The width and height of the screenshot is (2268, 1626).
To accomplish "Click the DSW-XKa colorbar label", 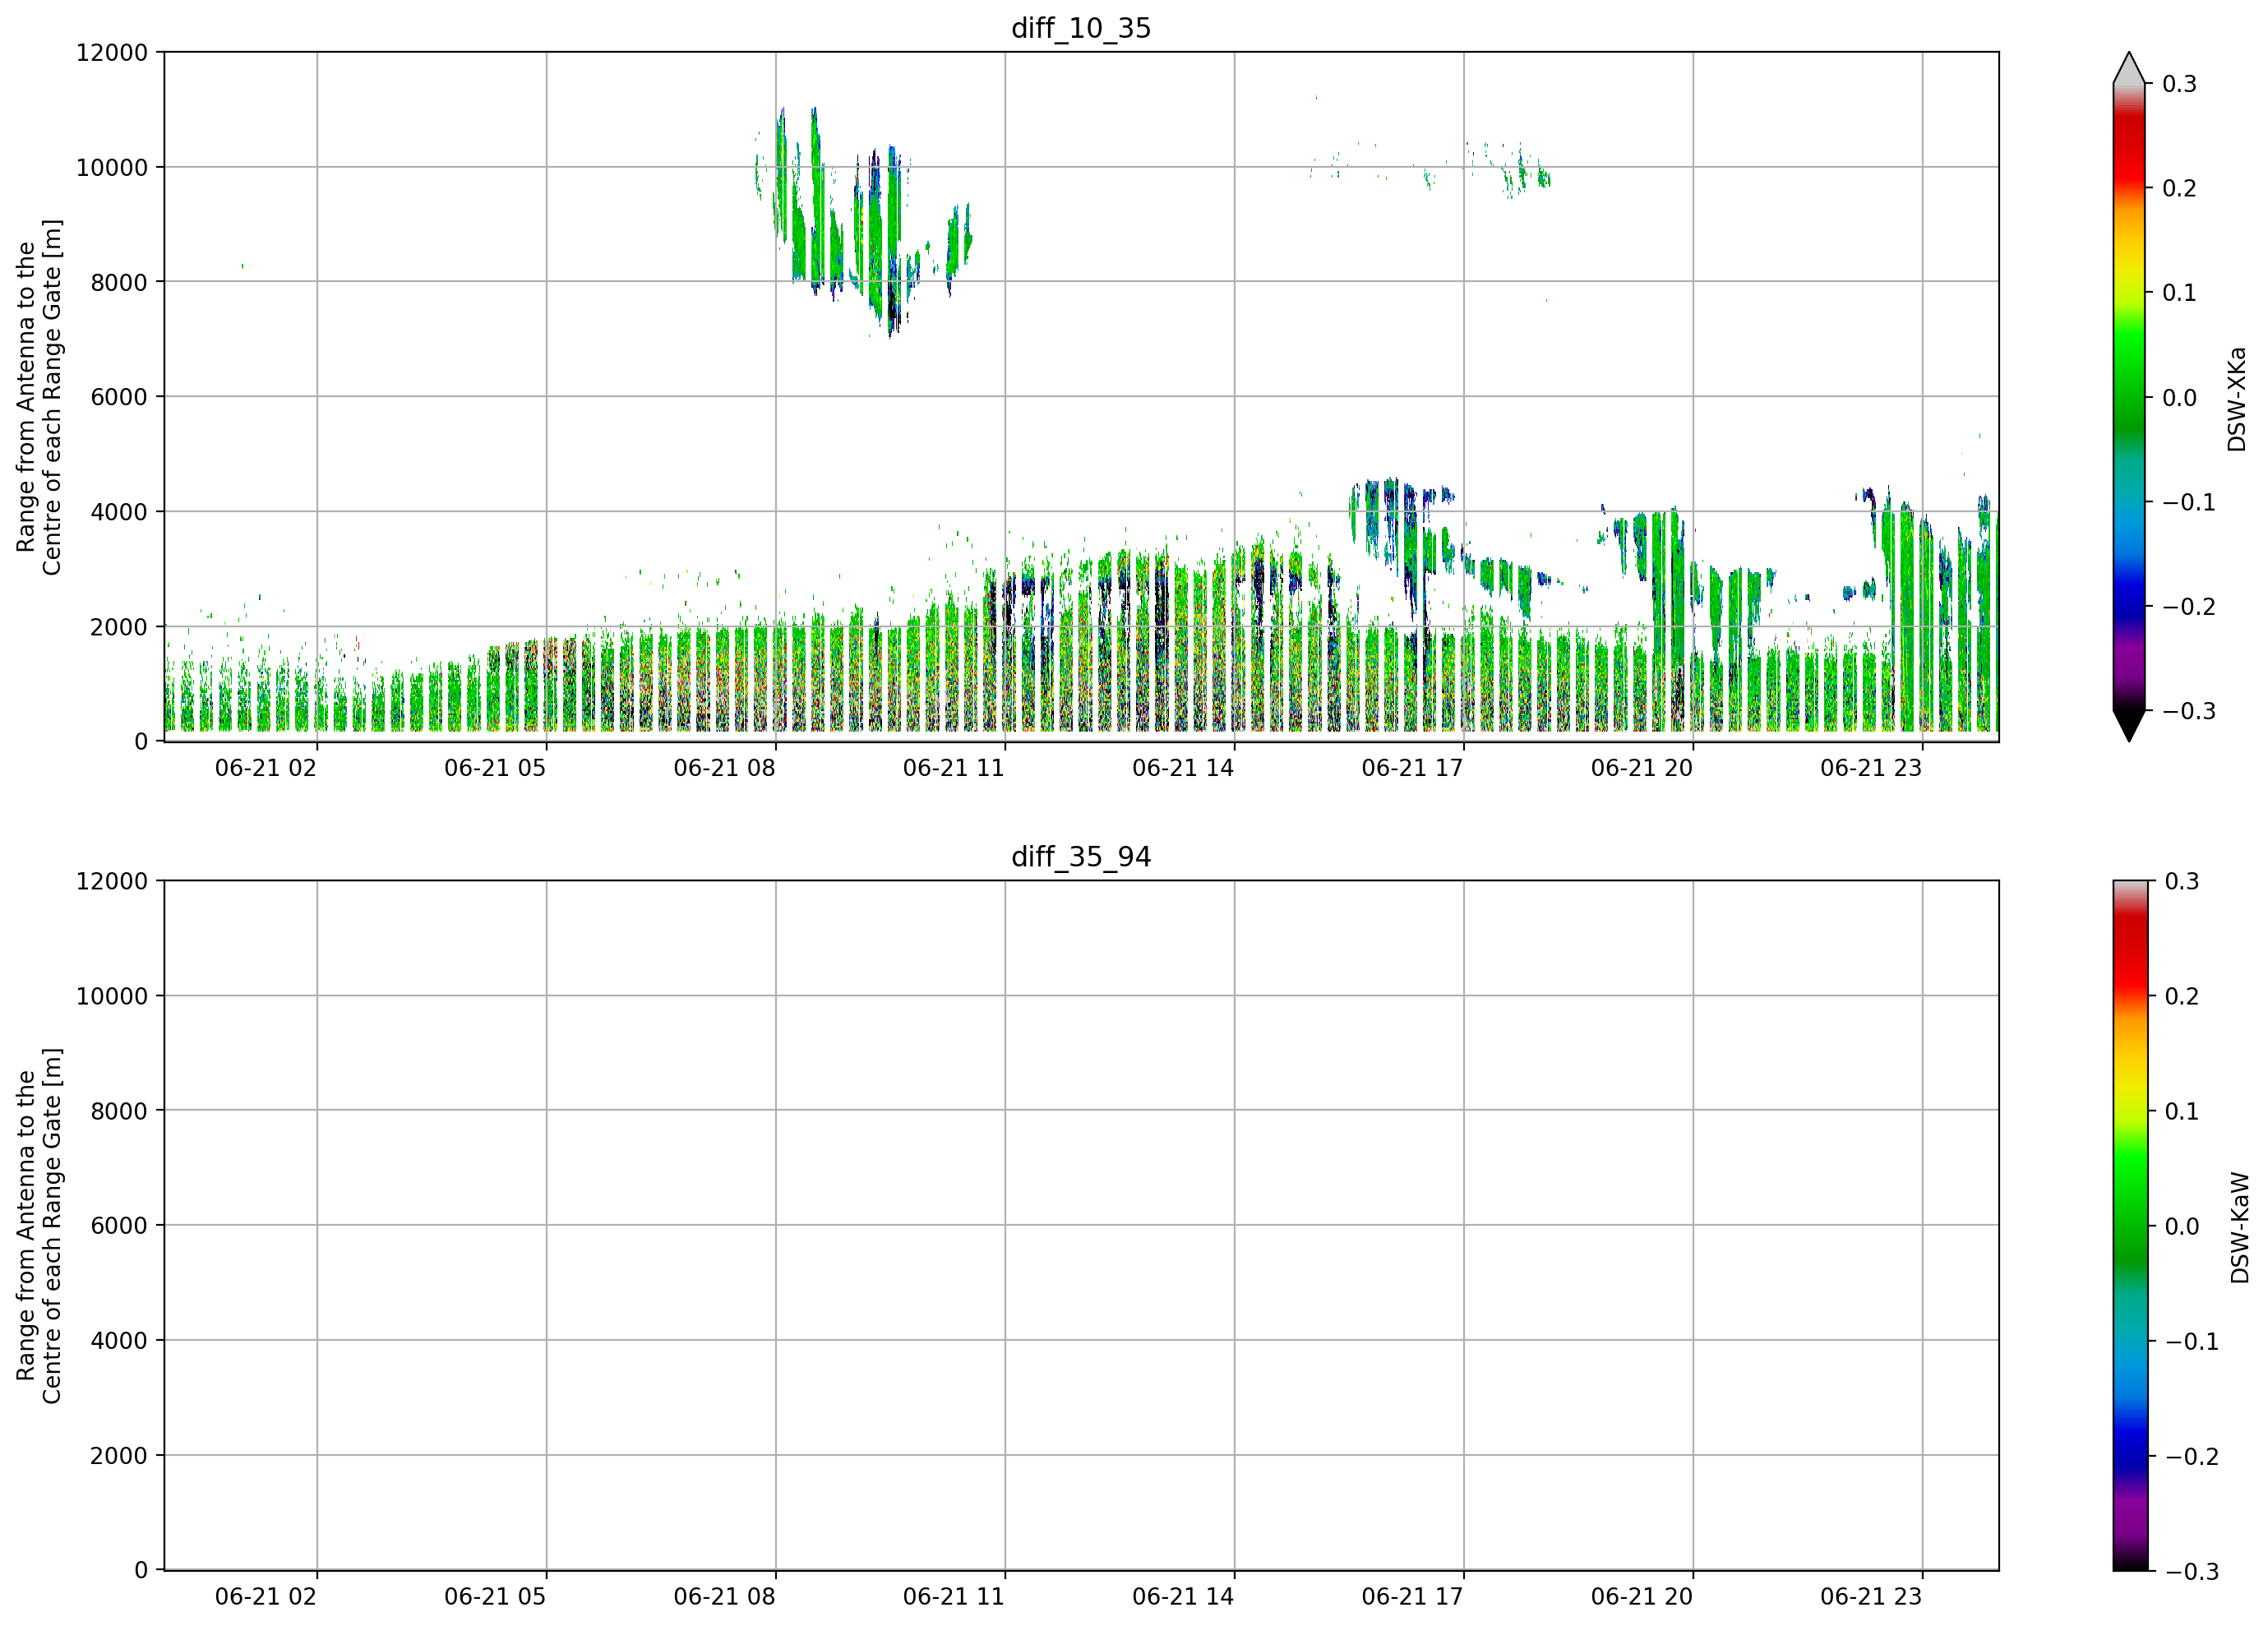I will click(2237, 399).
